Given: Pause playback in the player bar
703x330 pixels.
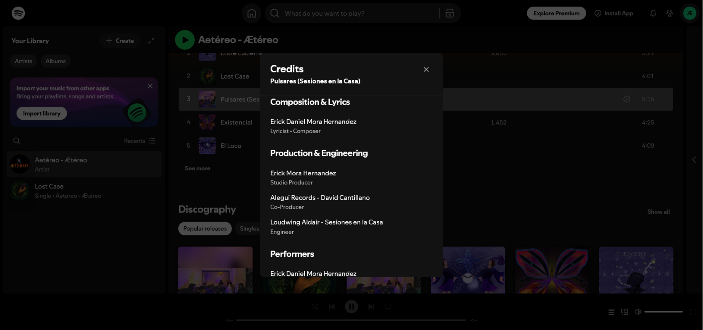Looking at the screenshot, I should (x=351, y=306).
